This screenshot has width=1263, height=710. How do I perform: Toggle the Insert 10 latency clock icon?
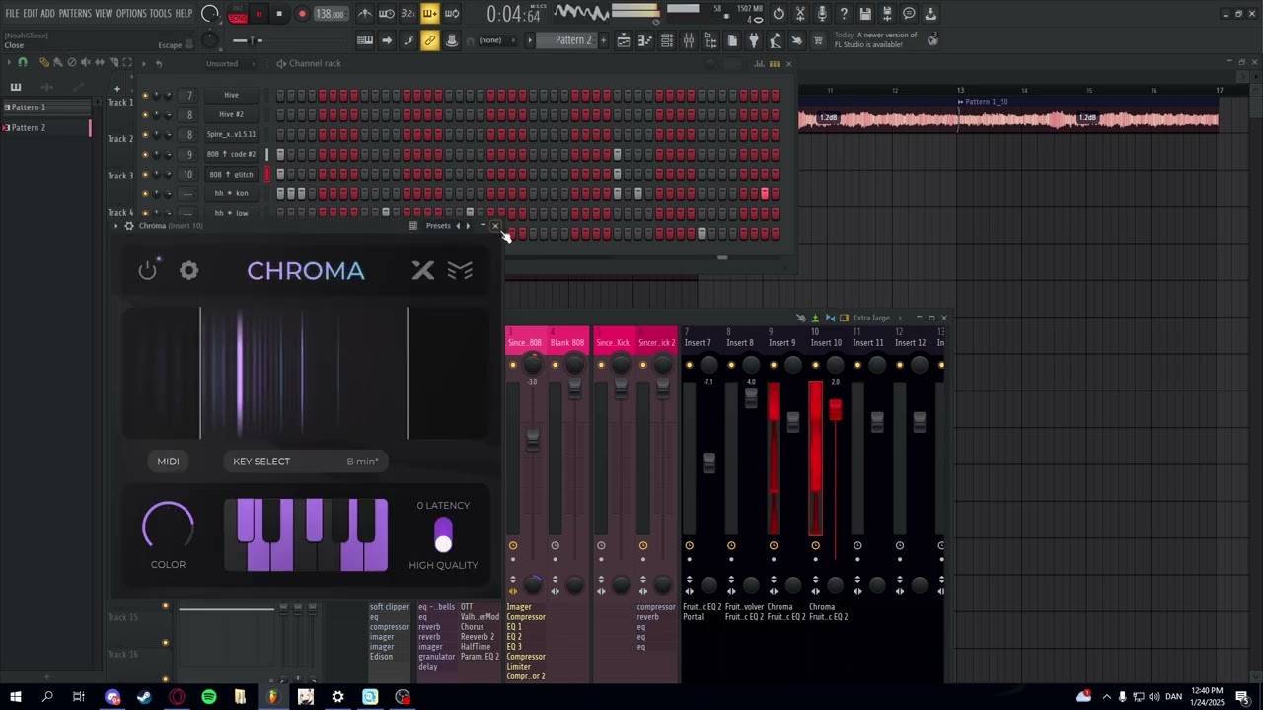(815, 545)
